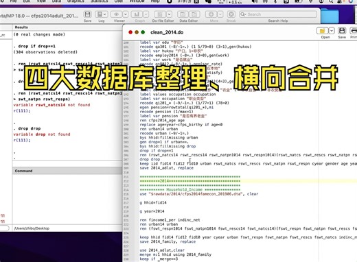Open the Graphics menu
Viewport: 357px width, 262px height.
coord(76,1)
